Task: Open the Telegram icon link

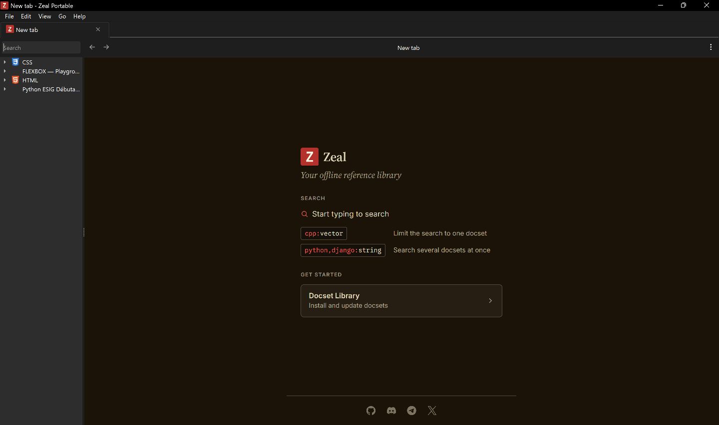Action: click(x=412, y=411)
